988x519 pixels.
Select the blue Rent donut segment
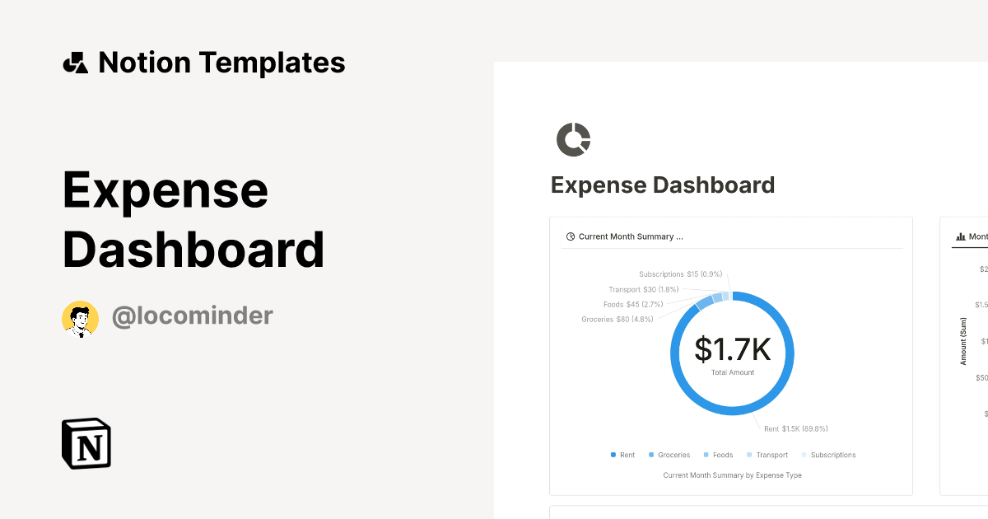tap(733, 409)
